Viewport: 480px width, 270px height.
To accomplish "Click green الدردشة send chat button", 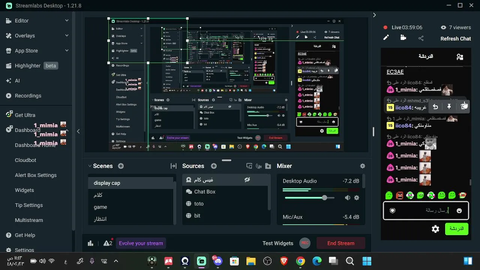I will click(x=456, y=229).
